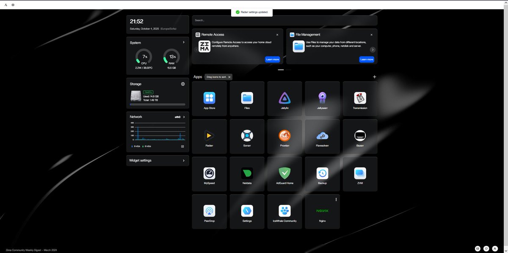Click the File Management card title
This screenshot has width=508, height=253.
click(x=308, y=35)
